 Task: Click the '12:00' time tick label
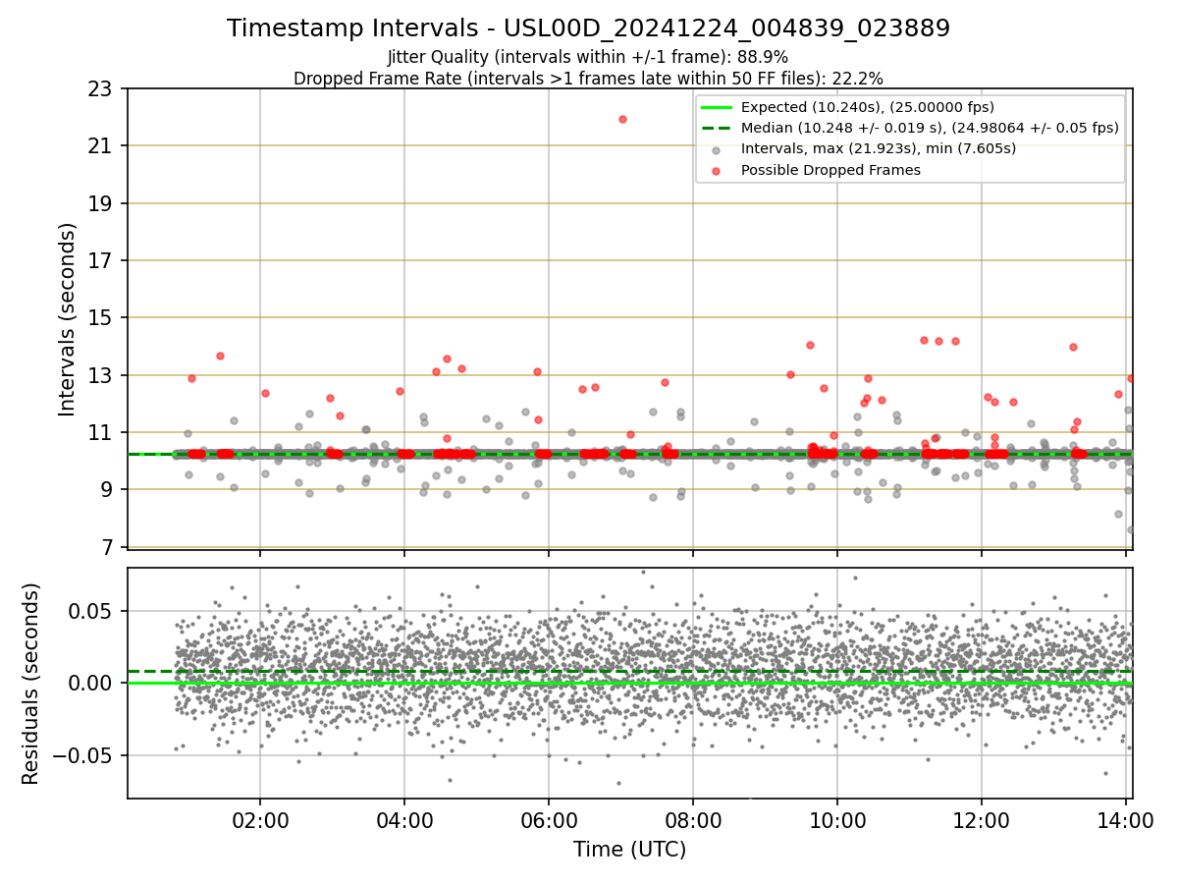(982, 820)
